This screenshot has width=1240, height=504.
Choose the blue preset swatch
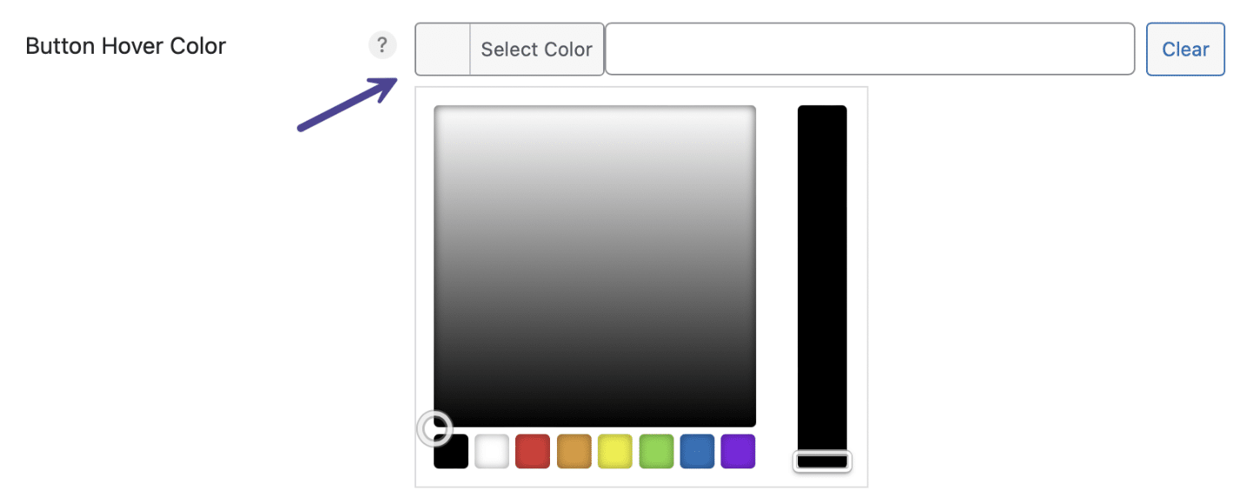point(697,451)
